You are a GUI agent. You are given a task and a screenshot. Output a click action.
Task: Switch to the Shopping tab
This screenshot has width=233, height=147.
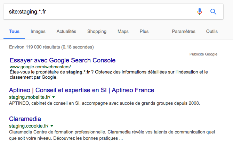tap(97, 32)
